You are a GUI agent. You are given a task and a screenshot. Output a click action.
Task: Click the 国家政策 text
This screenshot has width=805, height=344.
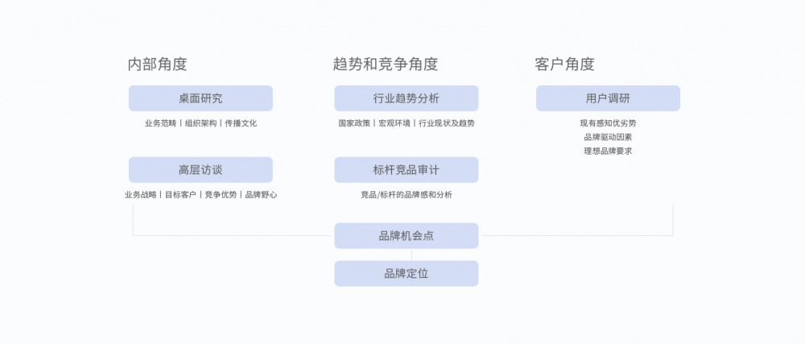click(x=354, y=123)
